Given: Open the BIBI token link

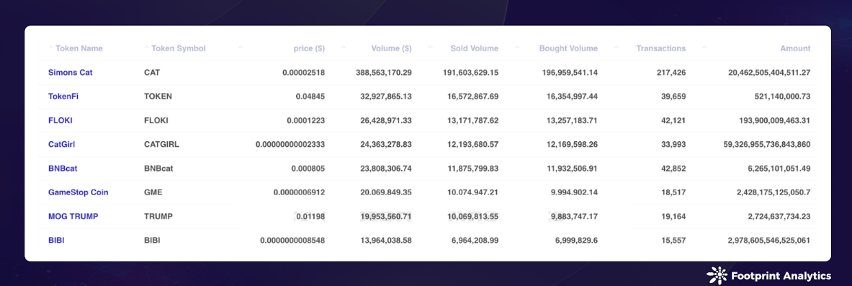Looking at the screenshot, I should (x=56, y=241).
